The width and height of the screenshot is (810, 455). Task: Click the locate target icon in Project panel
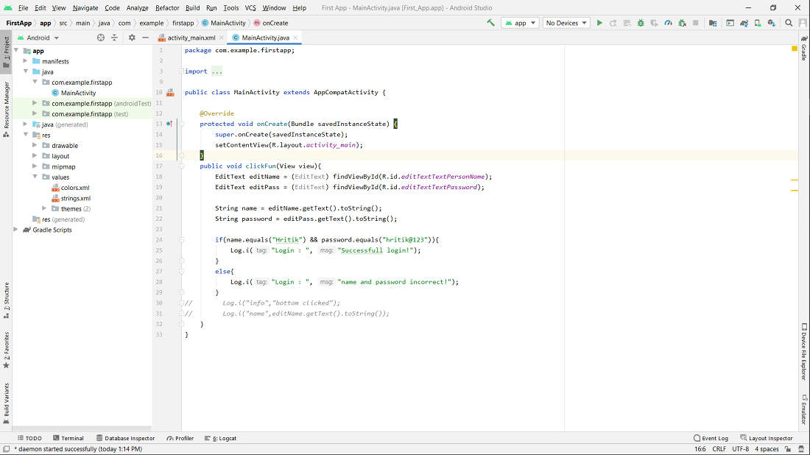pos(101,38)
